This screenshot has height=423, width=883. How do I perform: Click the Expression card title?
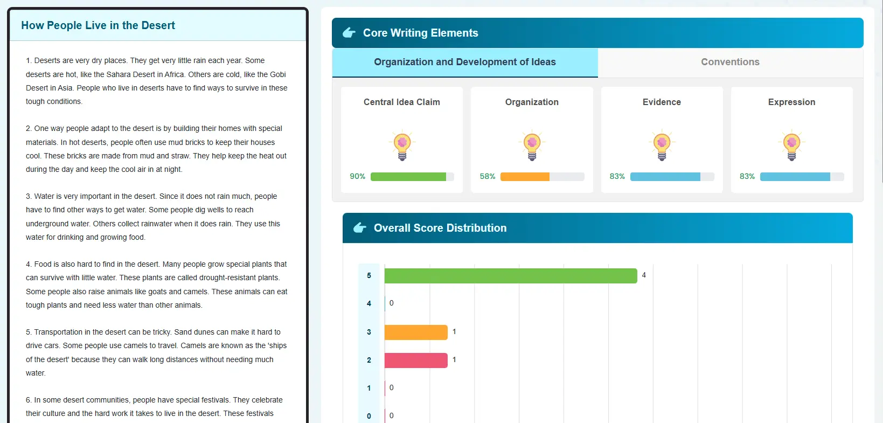coord(791,102)
